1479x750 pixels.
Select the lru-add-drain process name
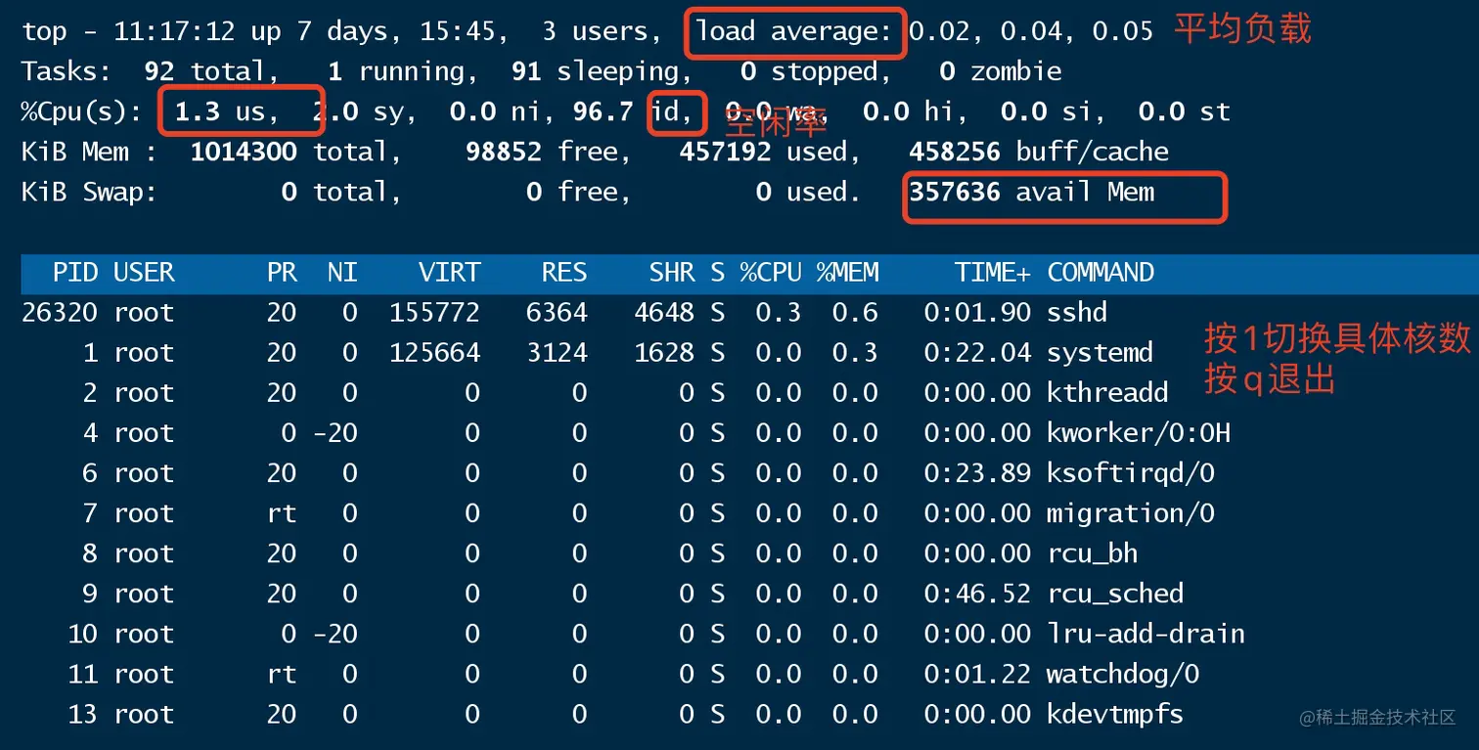pos(1145,634)
